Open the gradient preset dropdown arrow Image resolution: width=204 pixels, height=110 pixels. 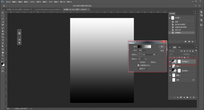click(152, 46)
